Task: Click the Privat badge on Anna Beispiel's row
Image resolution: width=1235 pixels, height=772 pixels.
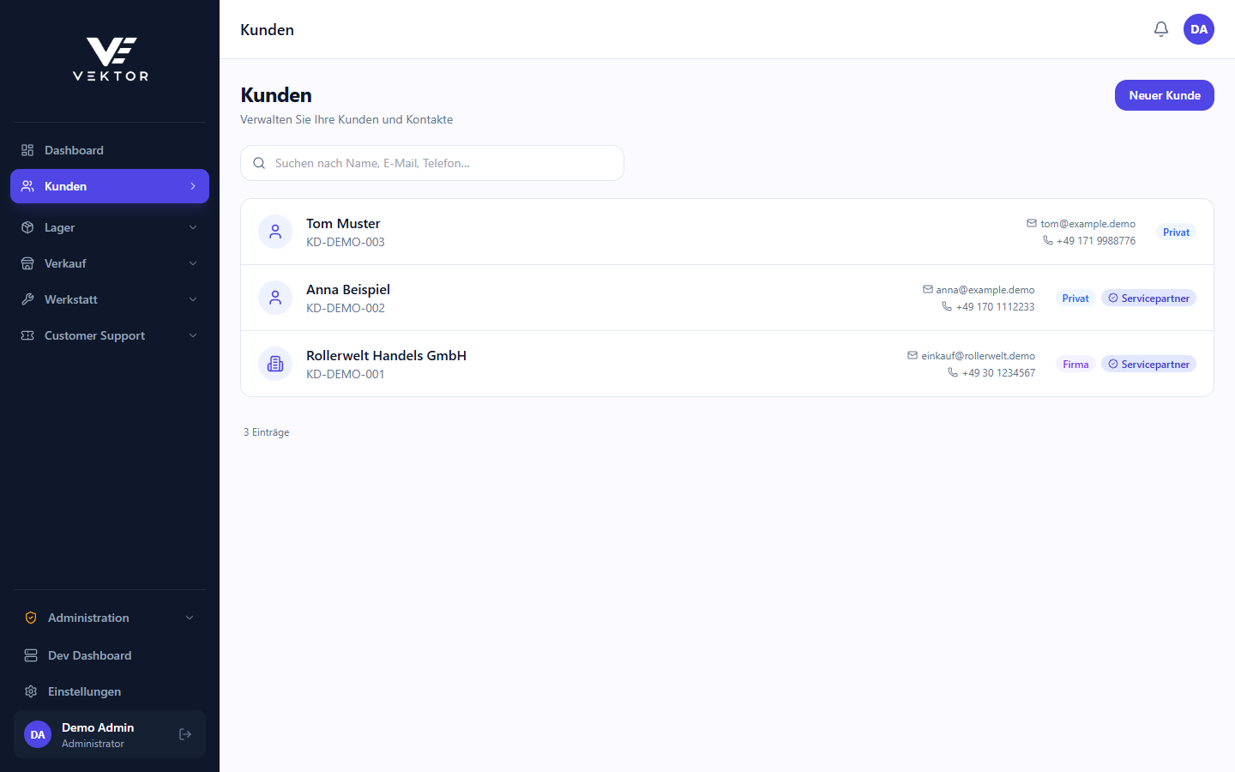Action: click(1075, 298)
